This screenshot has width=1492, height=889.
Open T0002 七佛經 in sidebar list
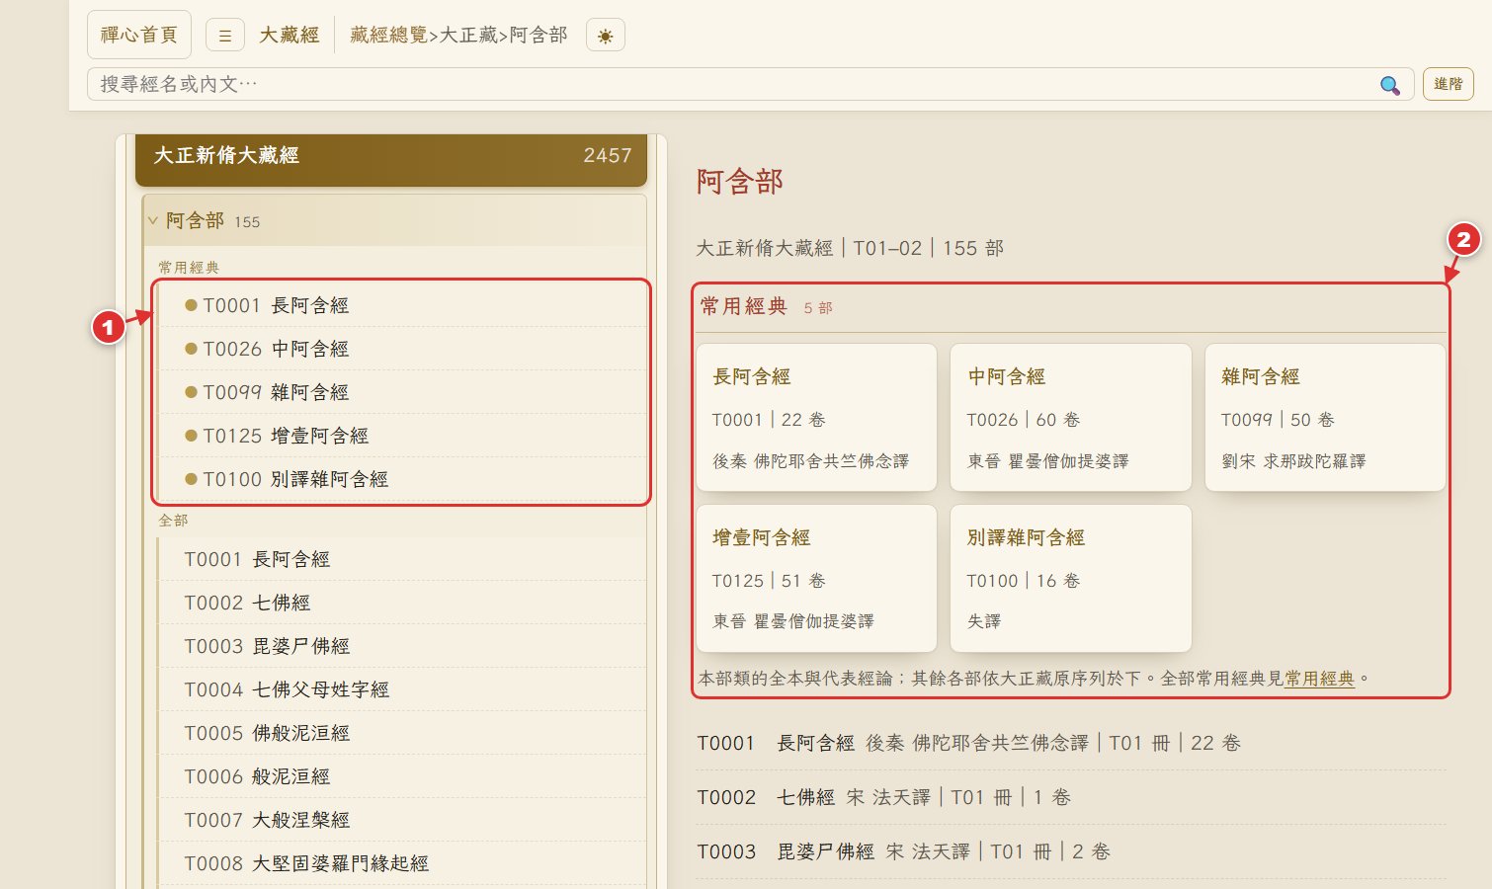point(401,603)
